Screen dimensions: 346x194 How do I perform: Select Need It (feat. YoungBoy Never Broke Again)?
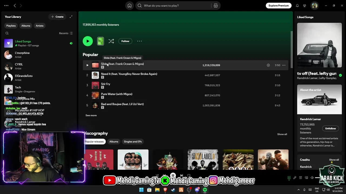pos(129,74)
